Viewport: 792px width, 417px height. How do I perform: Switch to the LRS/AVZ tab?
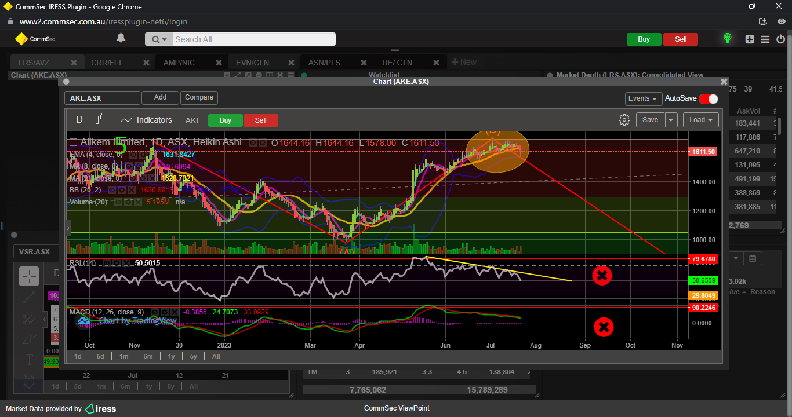click(x=34, y=63)
